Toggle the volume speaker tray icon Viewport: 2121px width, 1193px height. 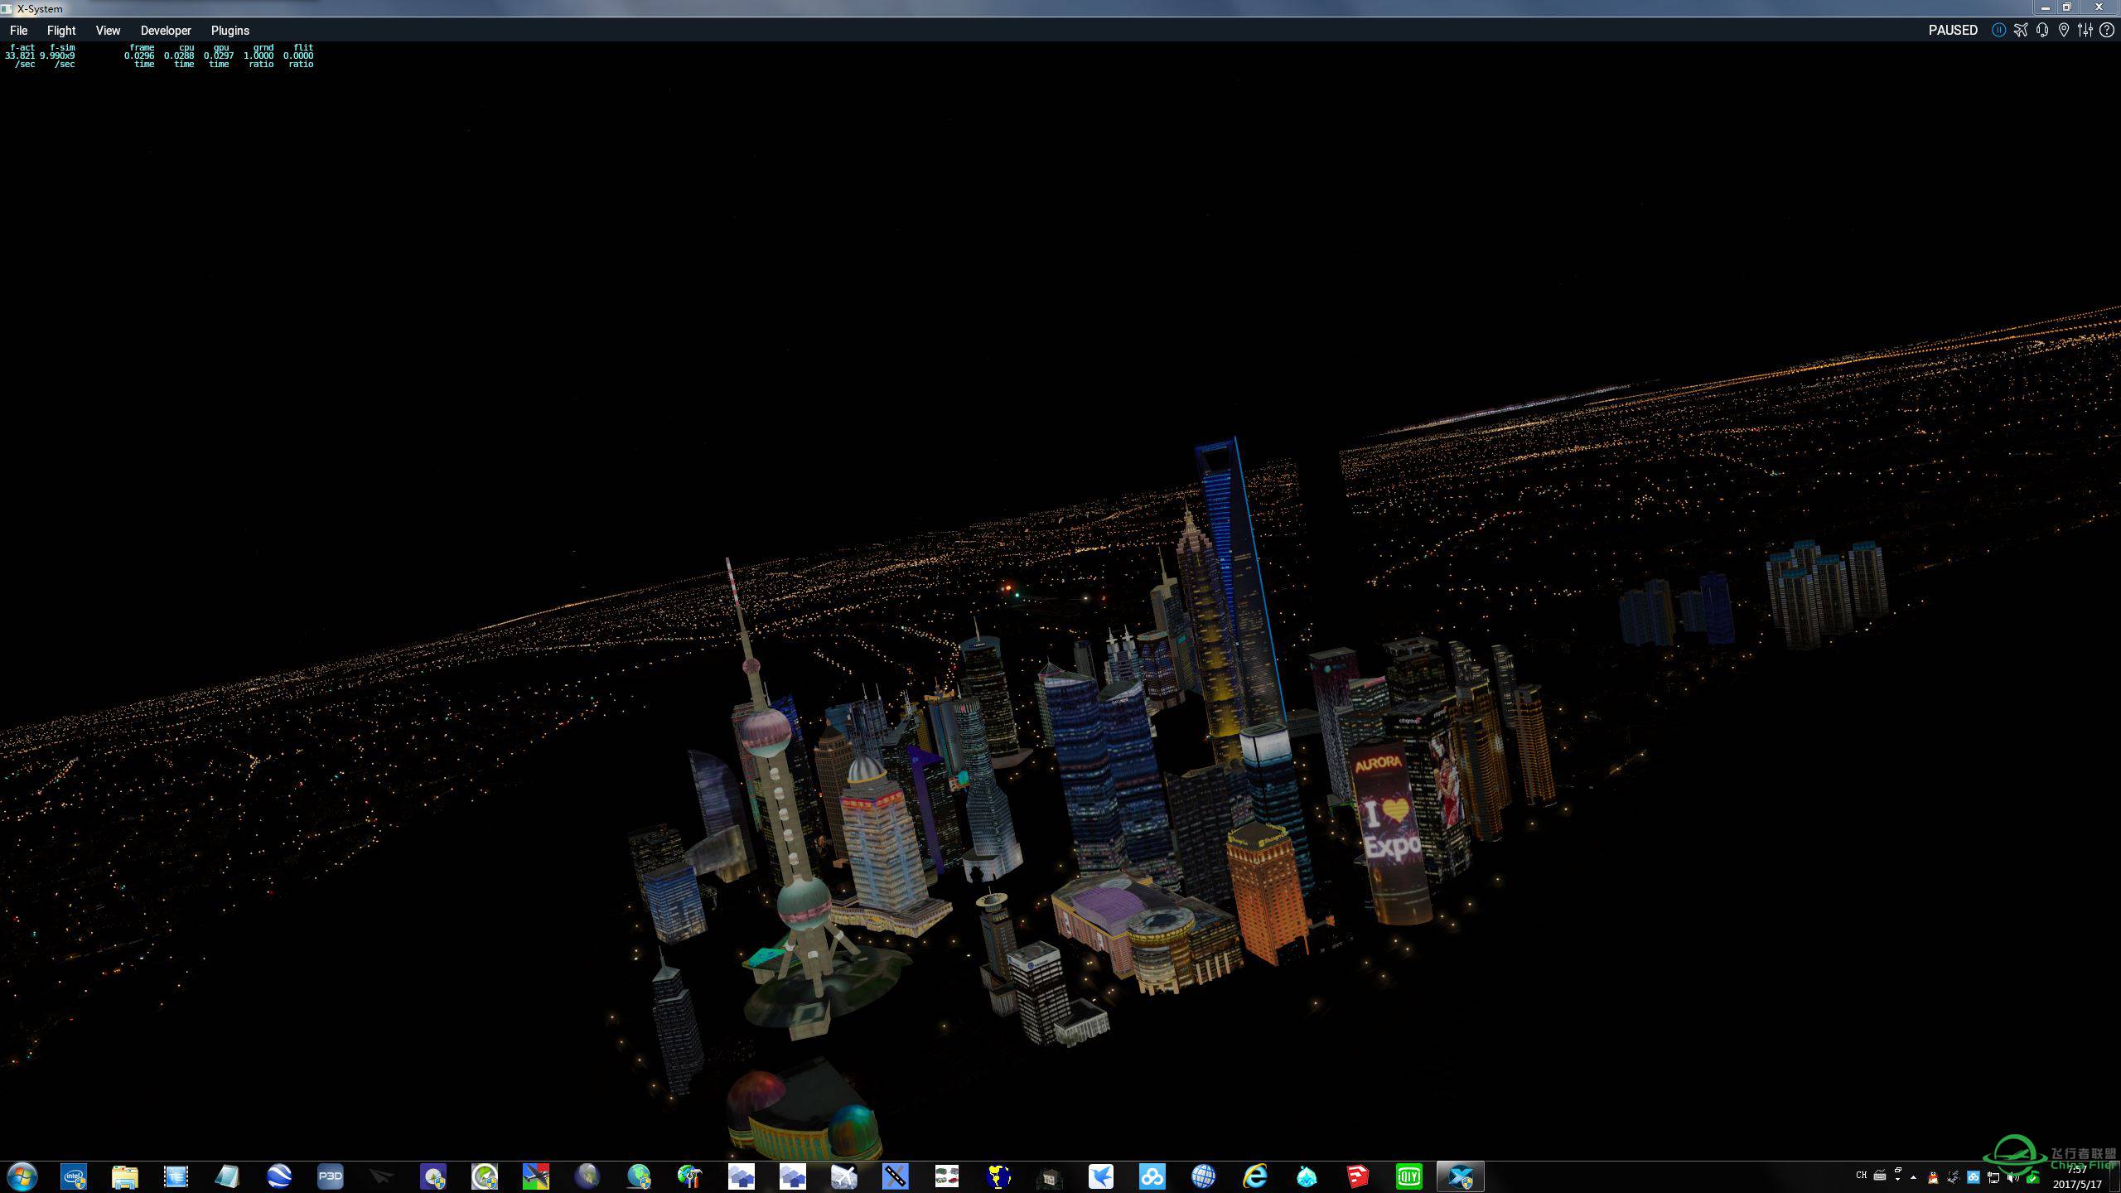pyautogui.click(x=2013, y=1177)
